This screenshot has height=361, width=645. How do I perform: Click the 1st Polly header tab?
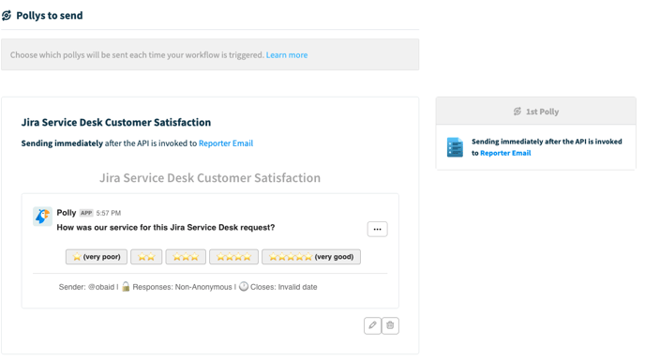(x=536, y=112)
